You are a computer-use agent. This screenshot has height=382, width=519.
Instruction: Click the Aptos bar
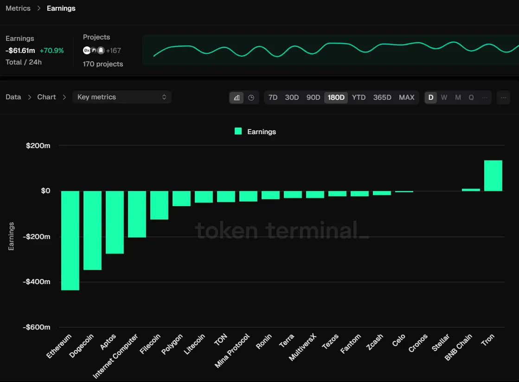pos(115,222)
